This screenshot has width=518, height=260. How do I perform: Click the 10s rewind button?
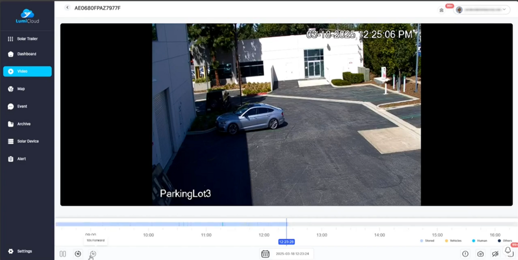tap(78, 254)
